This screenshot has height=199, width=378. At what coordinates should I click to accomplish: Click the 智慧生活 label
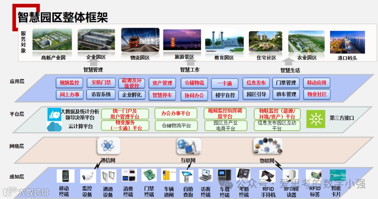pos(290,70)
